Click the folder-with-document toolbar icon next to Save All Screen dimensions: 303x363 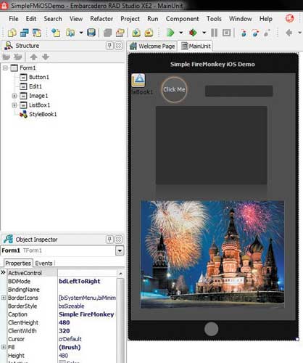tap(120, 33)
